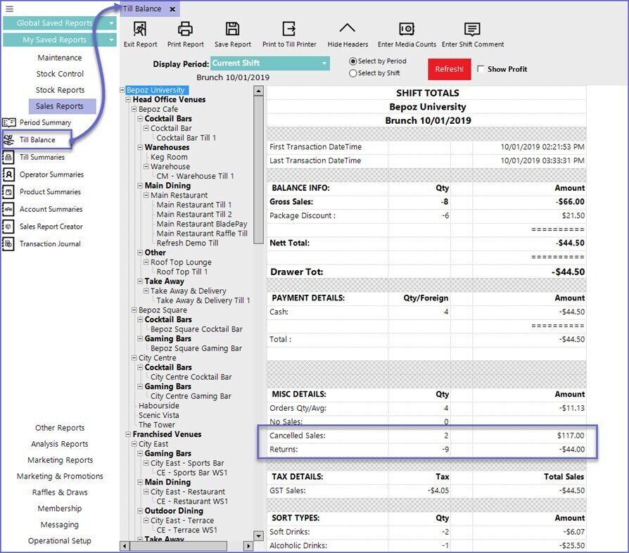This screenshot has height=553, width=629.
Task: Open the Enter Media Counts tool
Action: click(x=407, y=30)
